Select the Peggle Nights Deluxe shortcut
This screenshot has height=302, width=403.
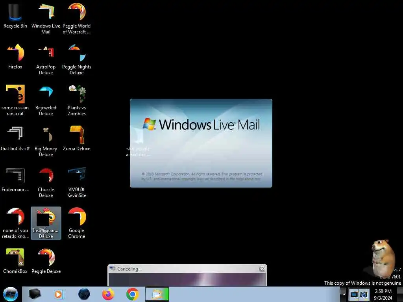[x=77, y=60]
